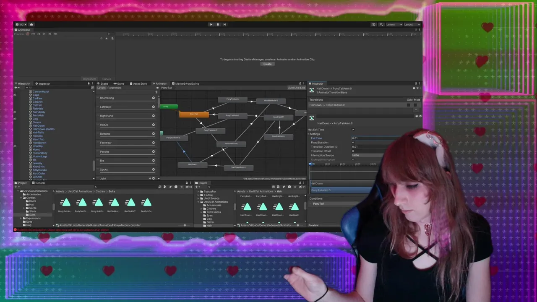The width and height of the screenshot is (537, 302).
Task: Toggle the Hierarchy panel lock icon
Action: [89, 83]
